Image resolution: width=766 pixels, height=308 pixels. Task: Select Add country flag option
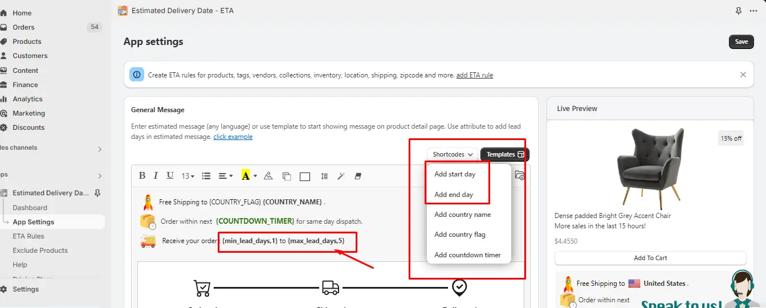point(459,235)
